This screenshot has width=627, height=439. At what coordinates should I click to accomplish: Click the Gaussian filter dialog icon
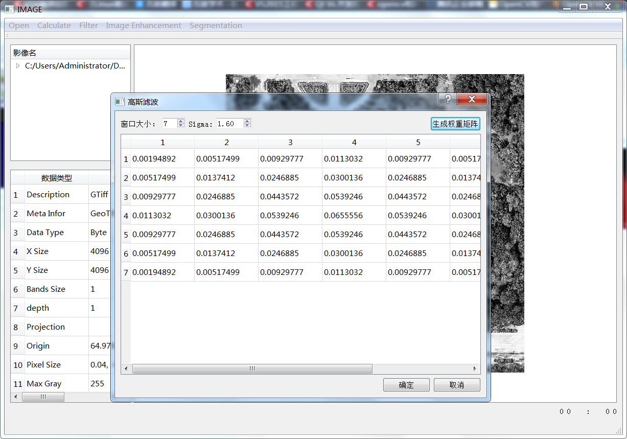(120, 101)
